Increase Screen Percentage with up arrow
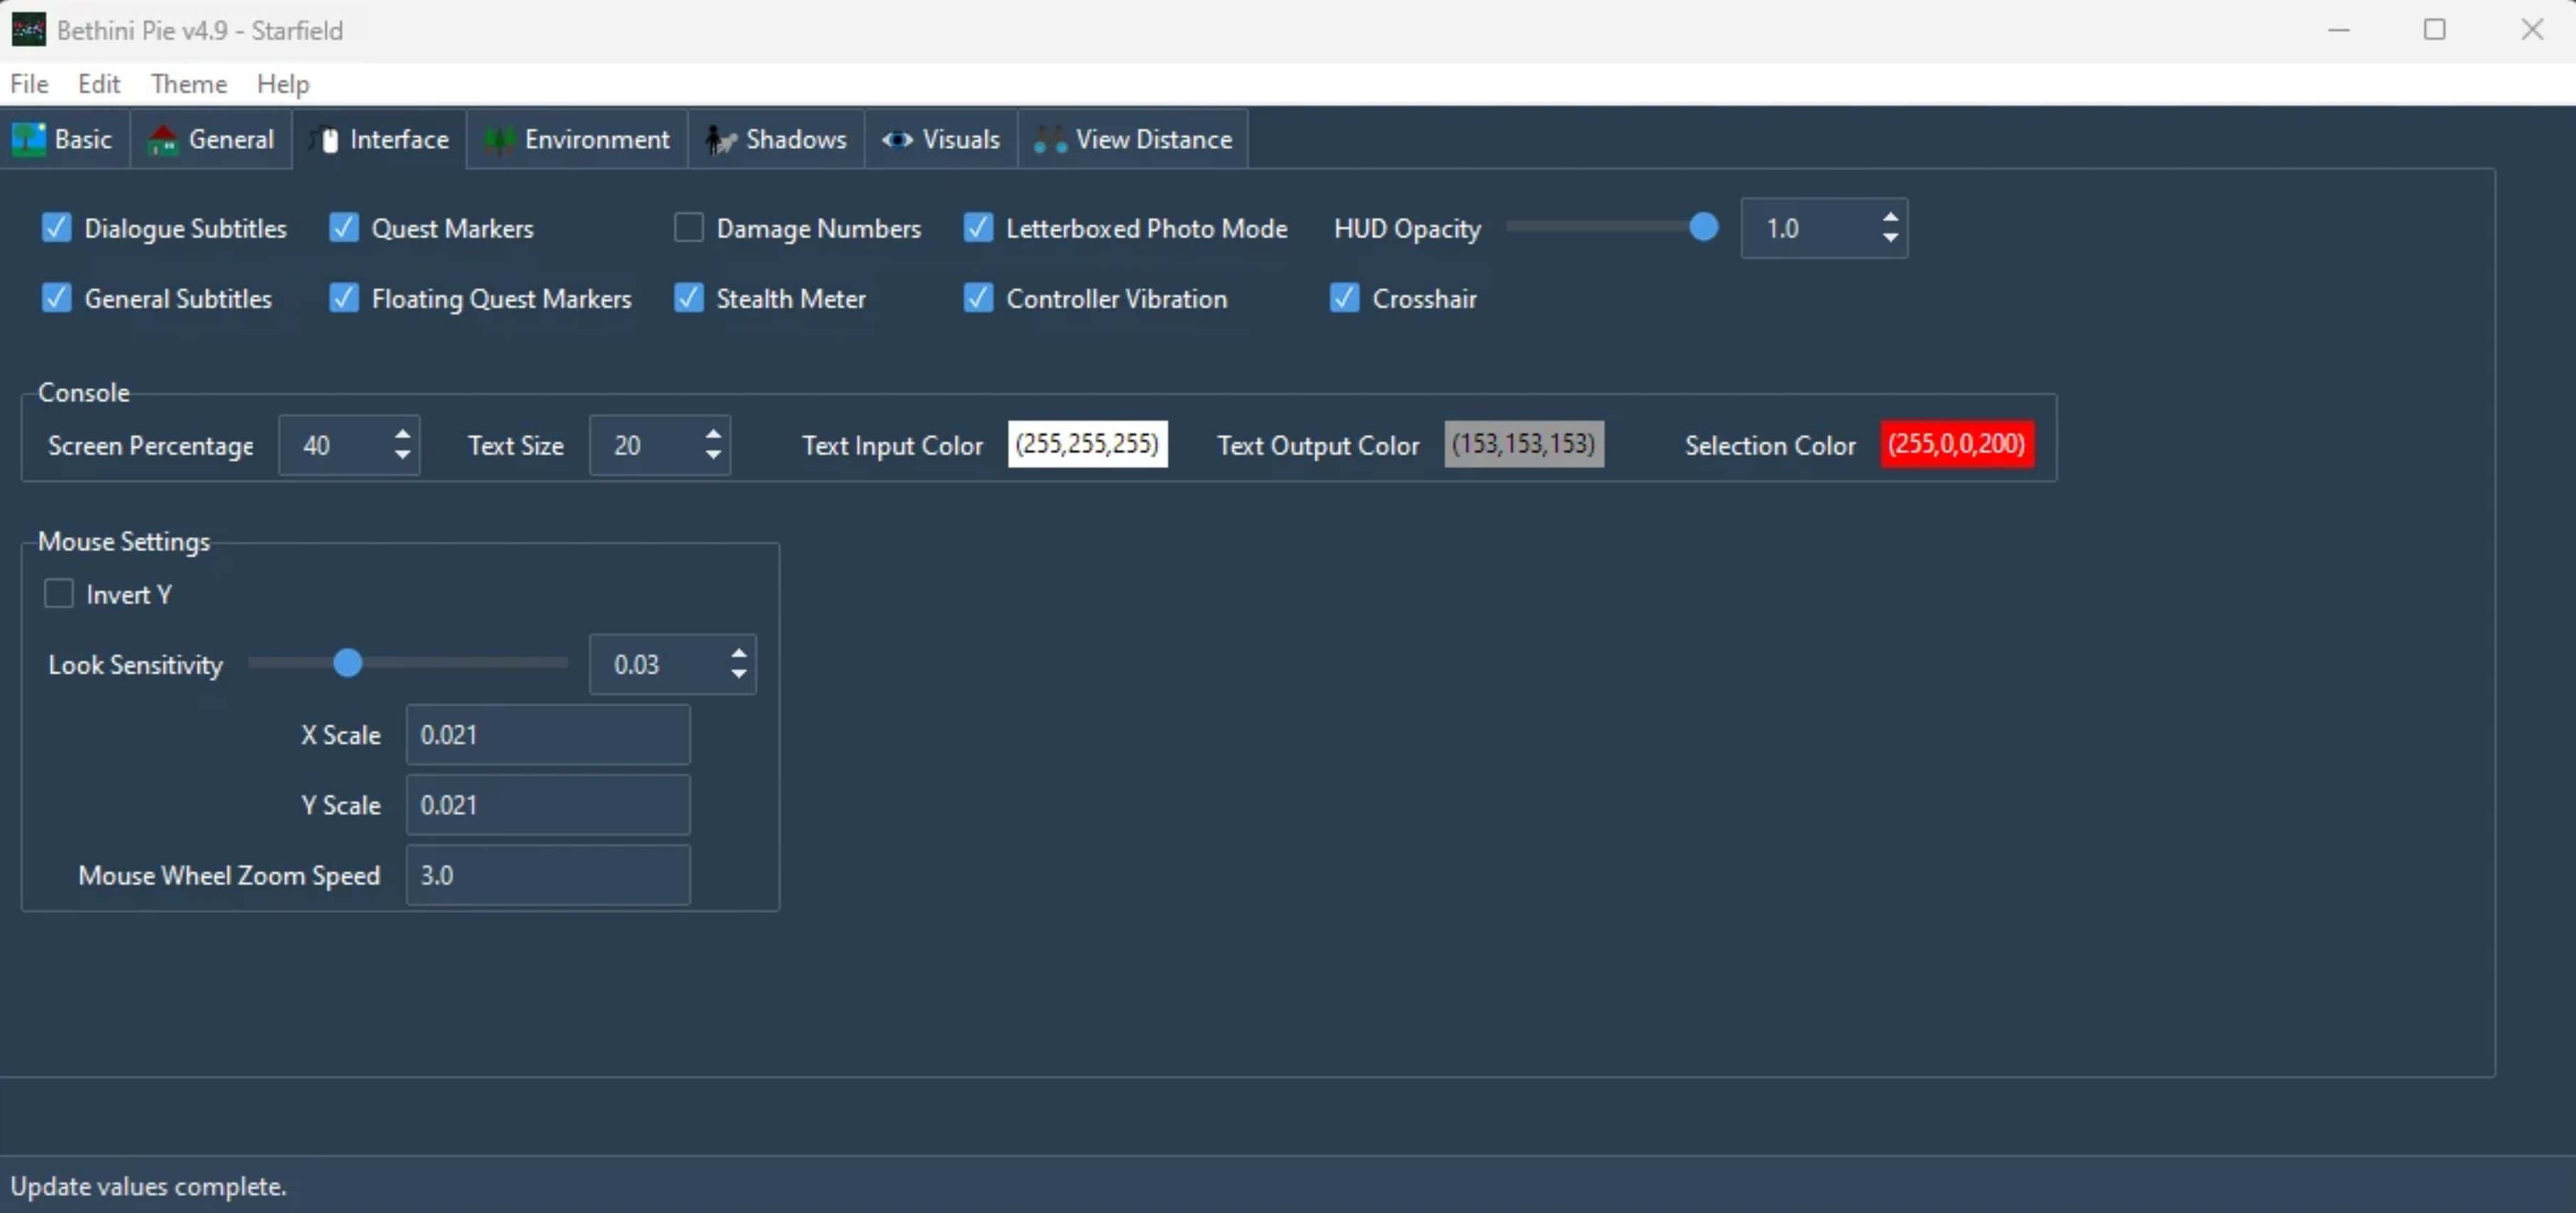This screenshot has width=2576, height=1213. [x=402, y=435]
